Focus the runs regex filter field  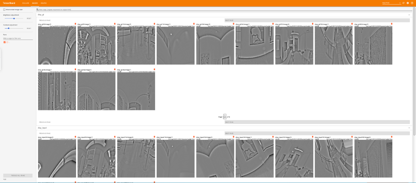point(18,38)
